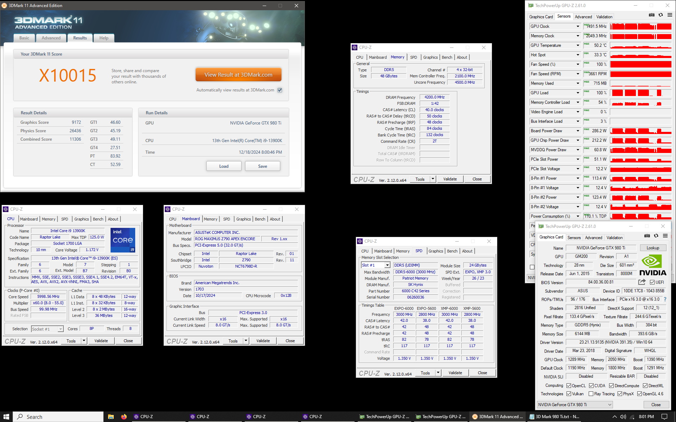The width and height of the screenshot is (676, 422).
Task: Click title bar icon of CPU-Z SPD window
Action: (x=360, y=241)
